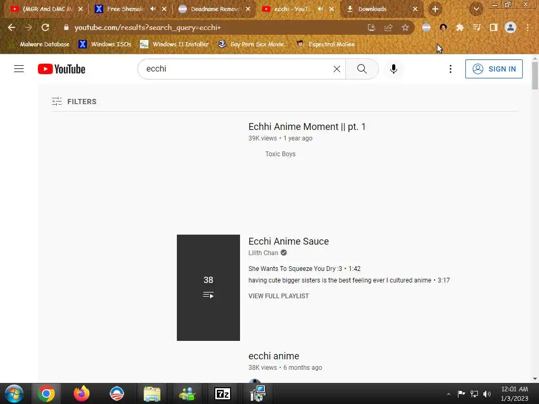539x404 pixels.
Task: Open the trans flag extension icon
Action: click(x=426, y=27)
